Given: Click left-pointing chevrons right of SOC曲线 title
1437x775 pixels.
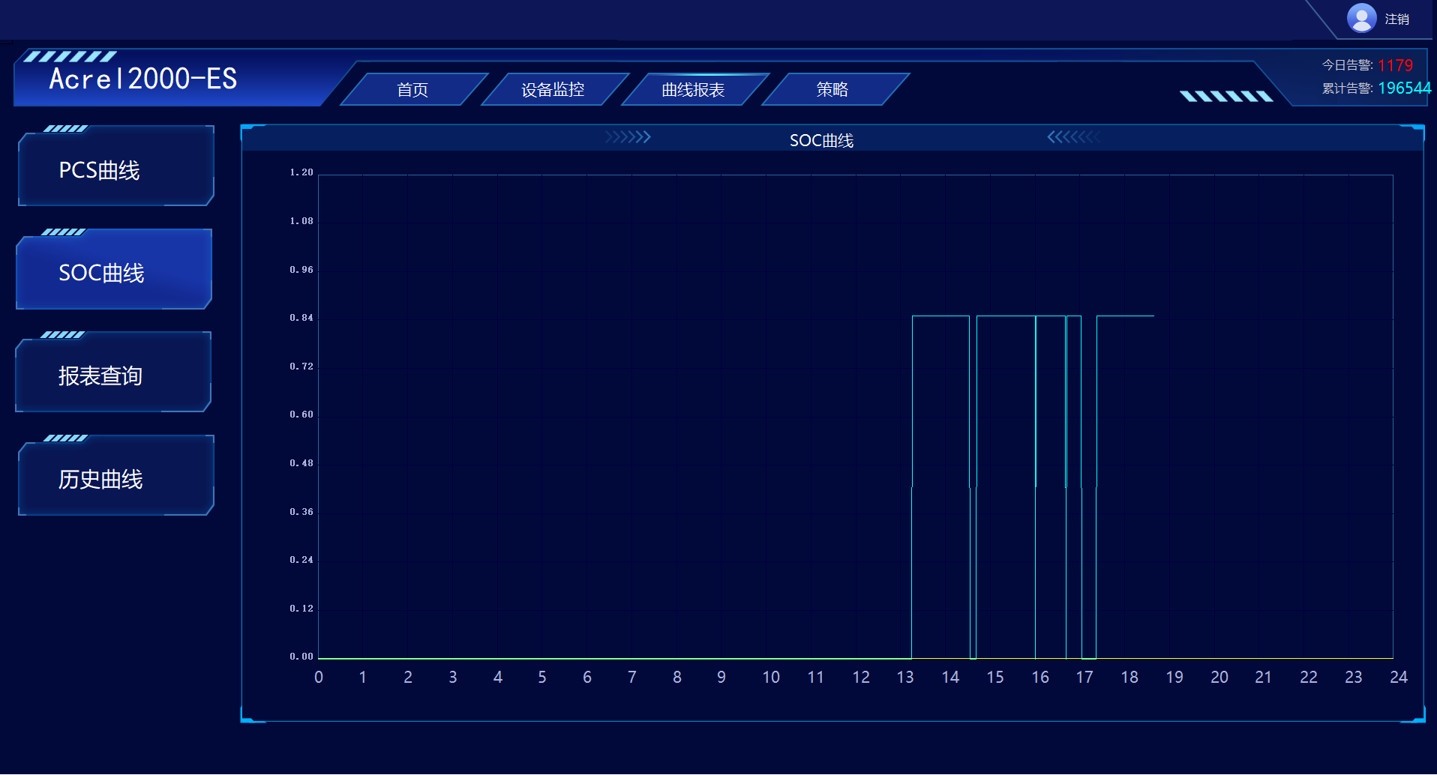Looking at the screenshot, I should (x=1073, y=137).
